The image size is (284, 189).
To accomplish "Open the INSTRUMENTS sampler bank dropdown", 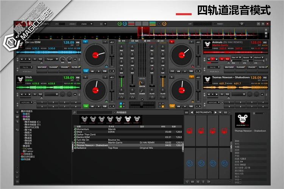I will click(204, 112).
